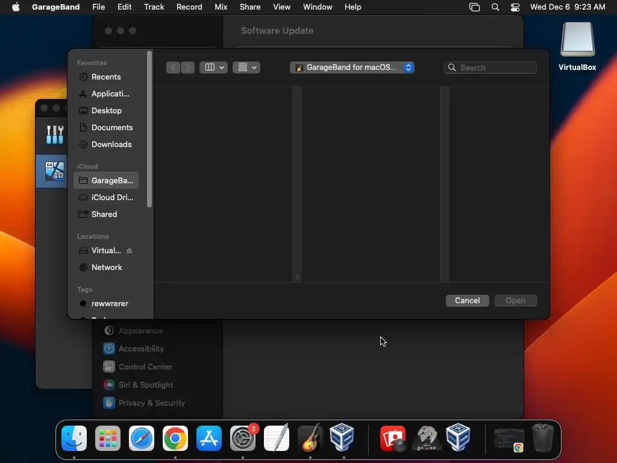
Task: Select Desktop in the Favorites sidebar
Action: point(106,111)
